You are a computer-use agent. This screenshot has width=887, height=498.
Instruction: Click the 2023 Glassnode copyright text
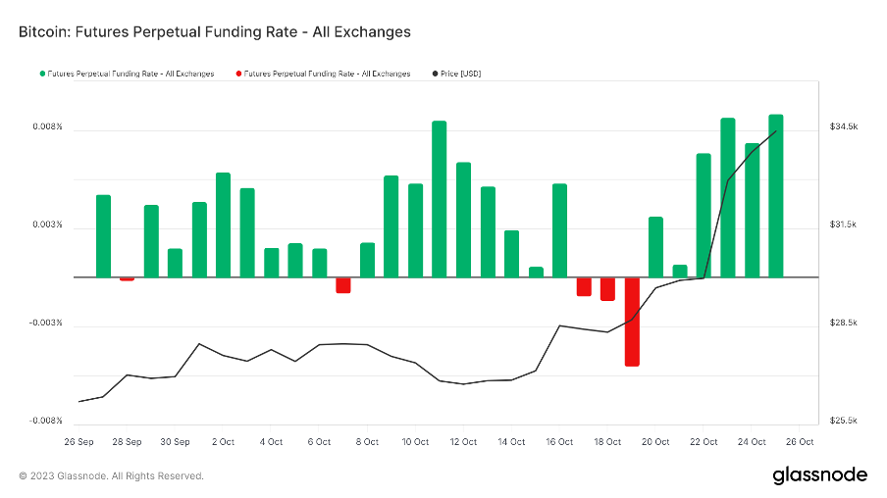(111, 476)
